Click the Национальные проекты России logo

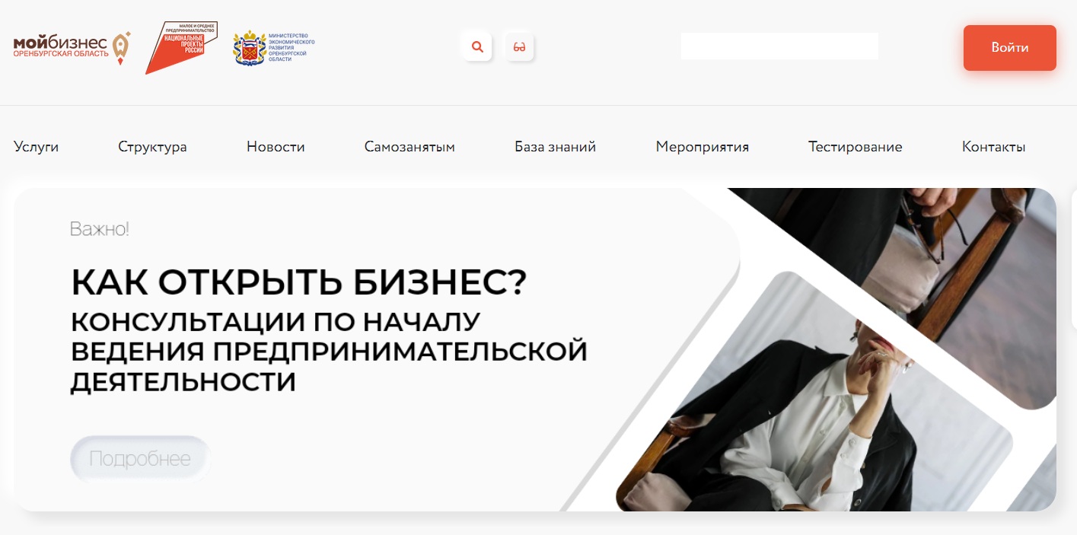pyautogui.click(x=181, y=47)
